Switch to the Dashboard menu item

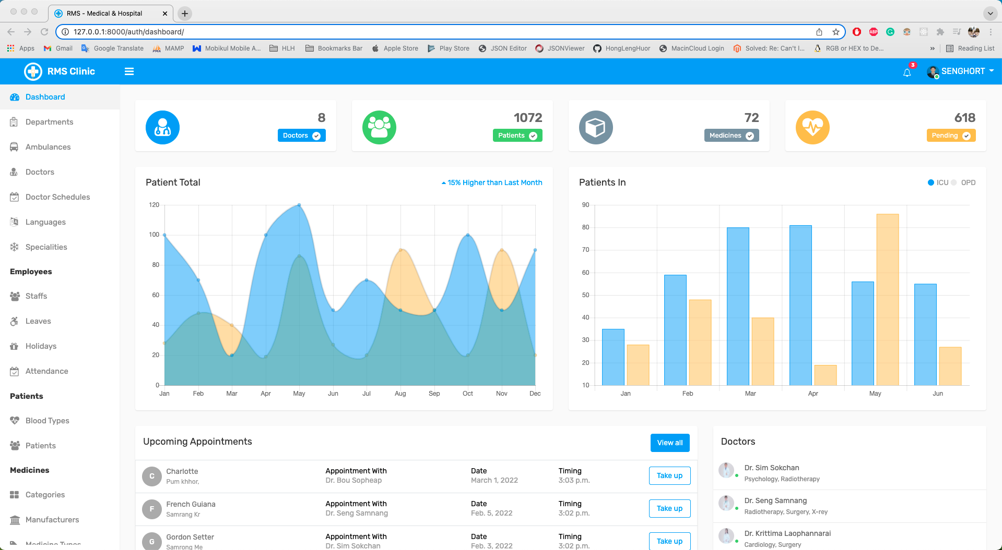[x=45, y=97]
